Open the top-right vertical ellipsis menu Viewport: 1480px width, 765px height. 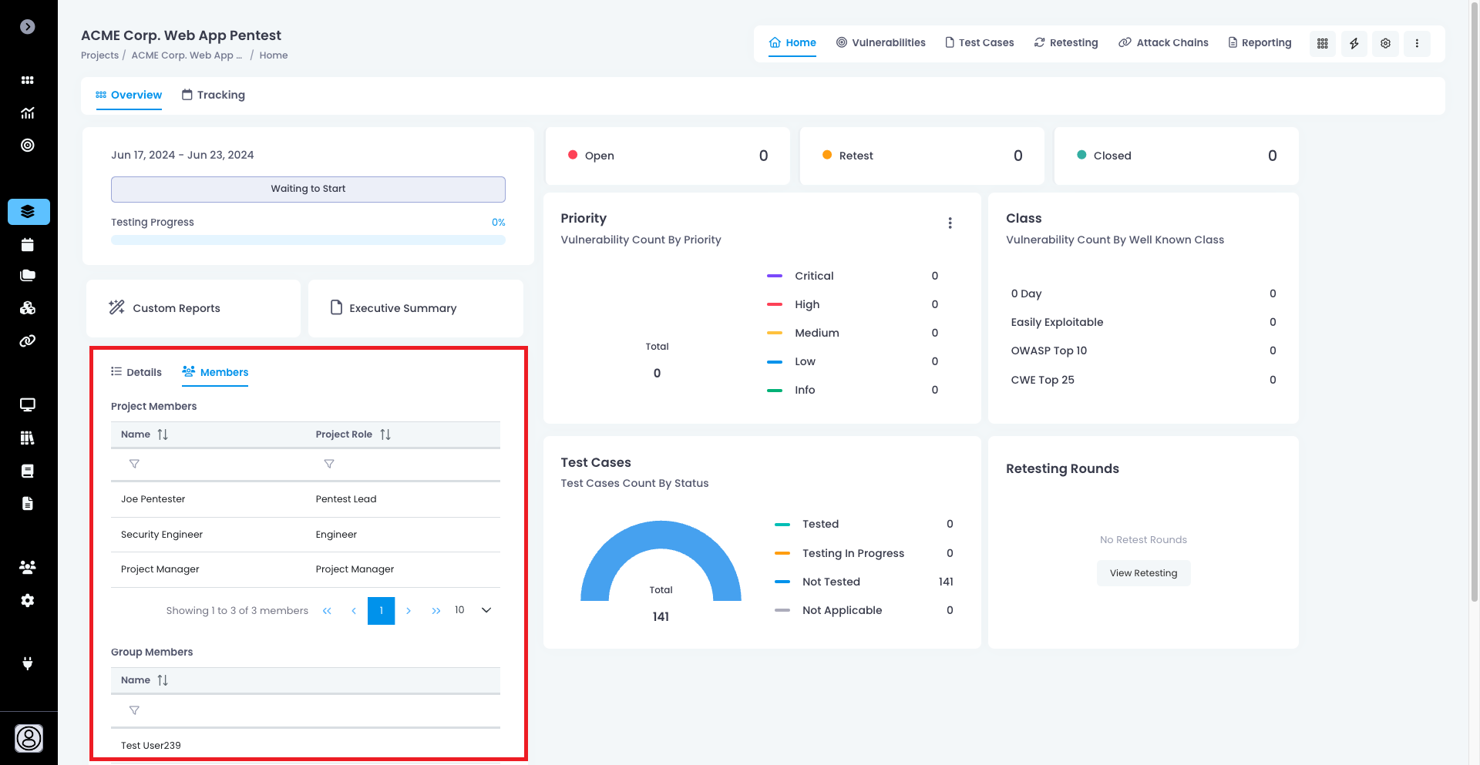coord(1417,43)
